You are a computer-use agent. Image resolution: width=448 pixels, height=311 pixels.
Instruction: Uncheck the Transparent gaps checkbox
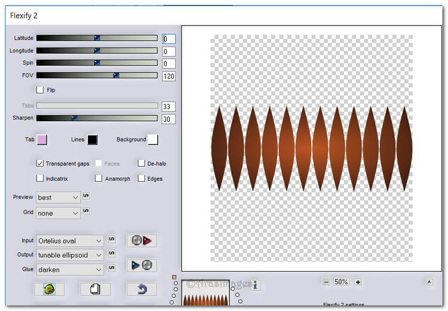point(40,163)
